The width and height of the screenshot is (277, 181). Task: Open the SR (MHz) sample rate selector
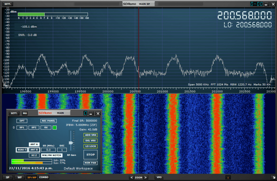[x=48, y=150]
